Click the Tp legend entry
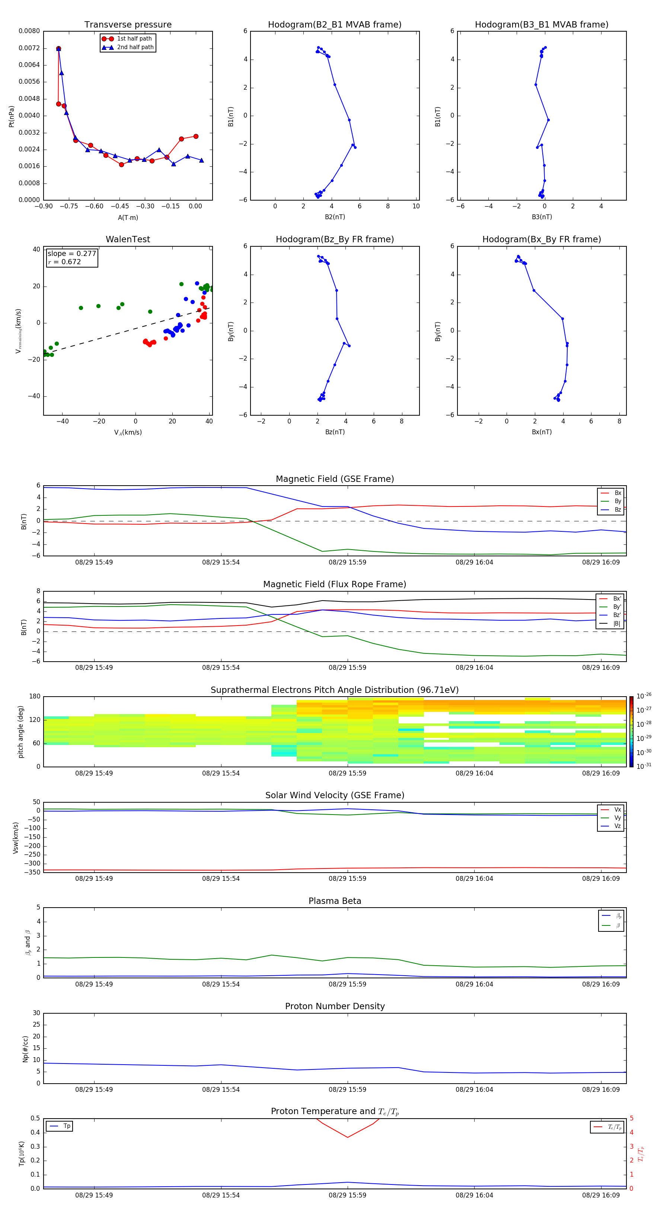This screenshot has width=670, height=1228. pyautogui.click(x=60, y=1126)
